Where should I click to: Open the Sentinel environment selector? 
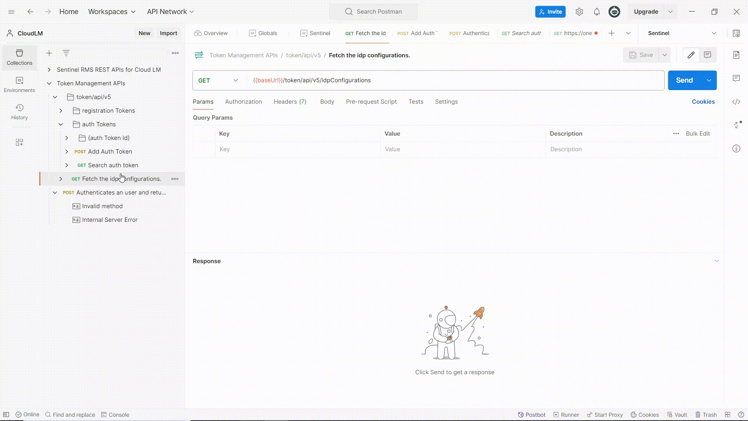pos(682,33)
